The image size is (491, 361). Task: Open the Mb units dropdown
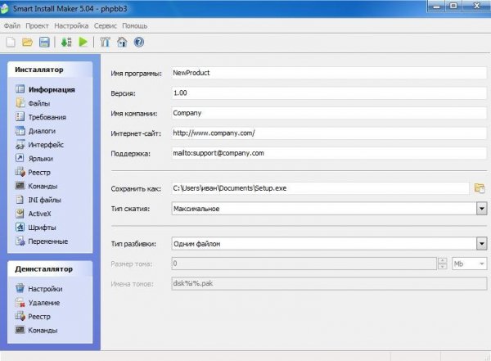pyautogui.click(x=470, y=264)
